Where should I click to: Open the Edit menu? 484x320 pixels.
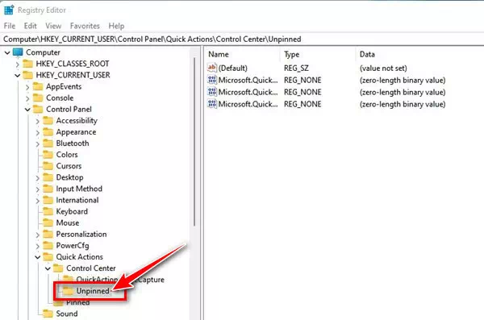coord(31,26)
